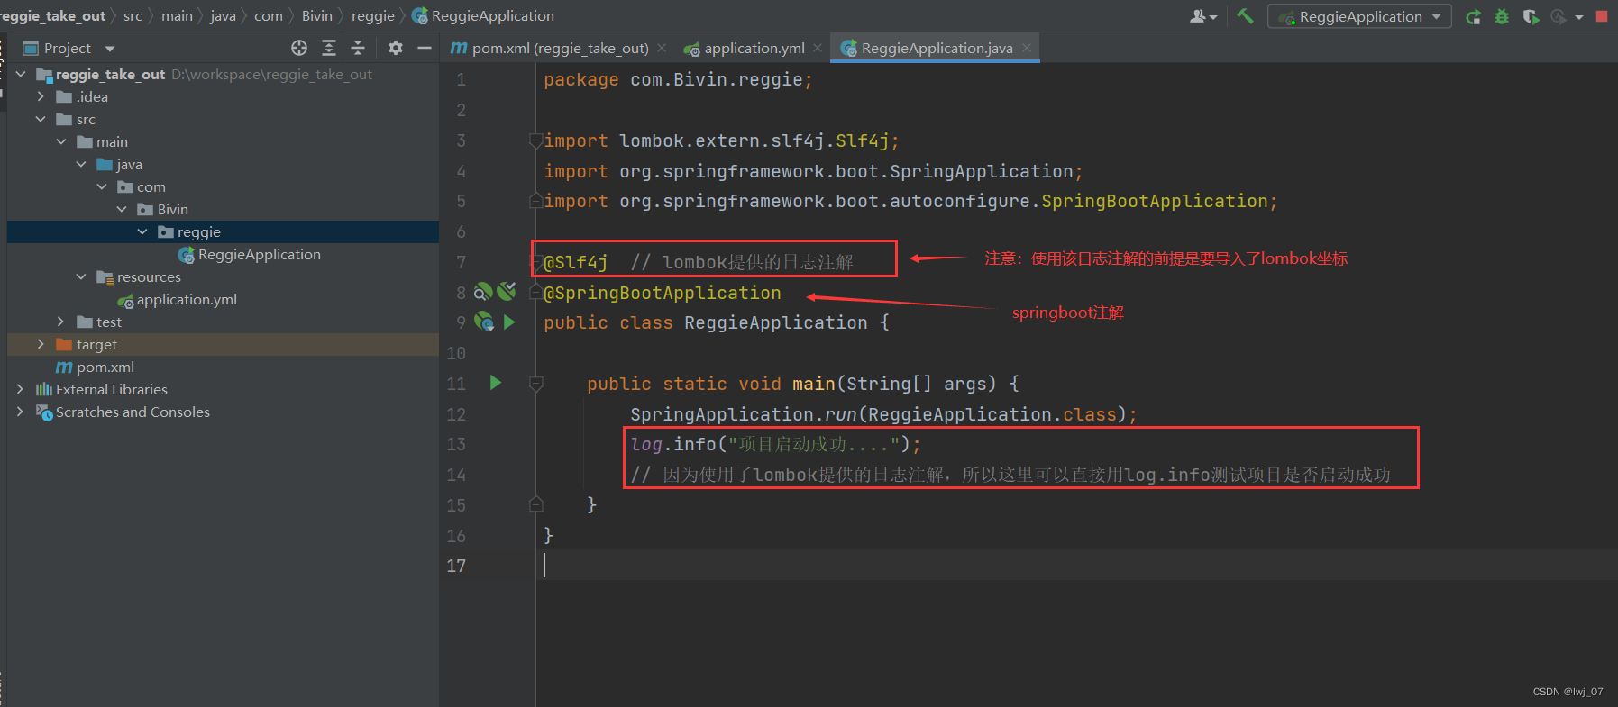
Task: Open Project panel gear settings
Action: pyautogui.click(x=395, y=48)
